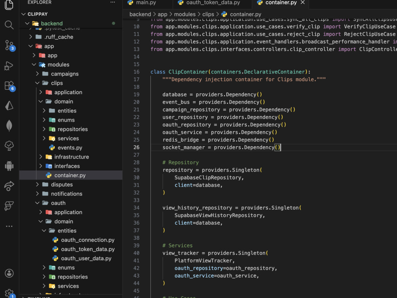Expand the entities folder under clips domain

pos(44,110)
